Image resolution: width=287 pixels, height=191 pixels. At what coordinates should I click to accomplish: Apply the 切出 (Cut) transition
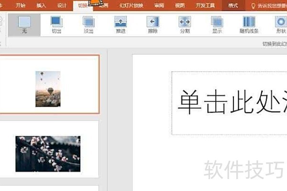tap(56, 25)
